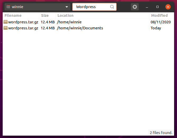Image resolution: width=177 pixels, height=138 pixels.
Task: Click the /home/winnie/Documents location cell
Action: pyautogui.click(x=80, y=28)
